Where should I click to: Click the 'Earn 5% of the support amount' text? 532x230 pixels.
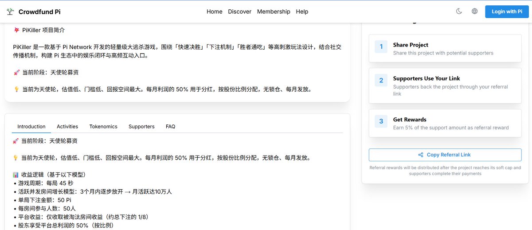[451, 128]
